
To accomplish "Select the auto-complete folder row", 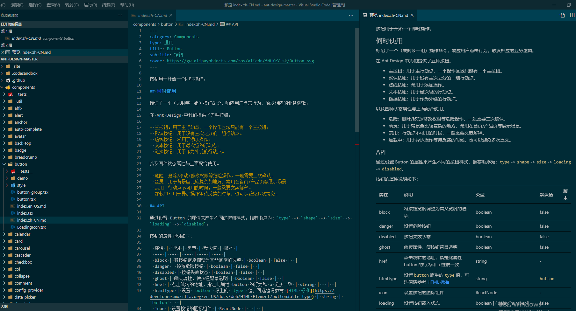I will point(64,129).
